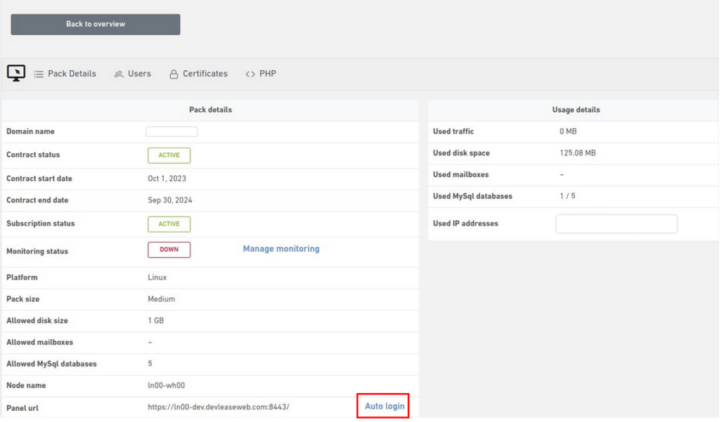This screenshot has width=720, height=422.
Task: Click the Pack size value Medium
Action: click(161, 299)
